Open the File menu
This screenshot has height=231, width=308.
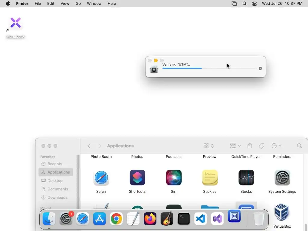[38, 4]
